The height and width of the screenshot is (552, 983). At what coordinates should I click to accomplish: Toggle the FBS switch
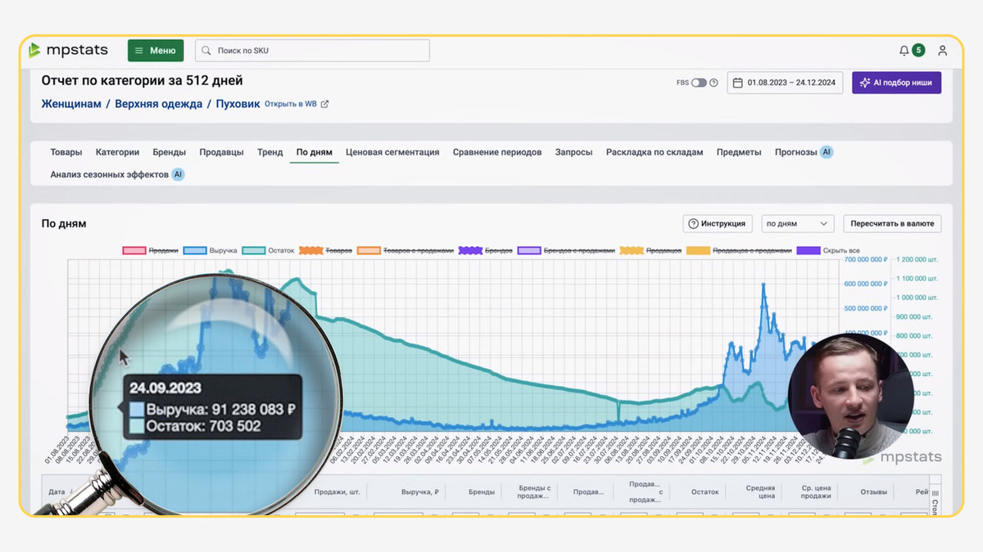[699, 83]
